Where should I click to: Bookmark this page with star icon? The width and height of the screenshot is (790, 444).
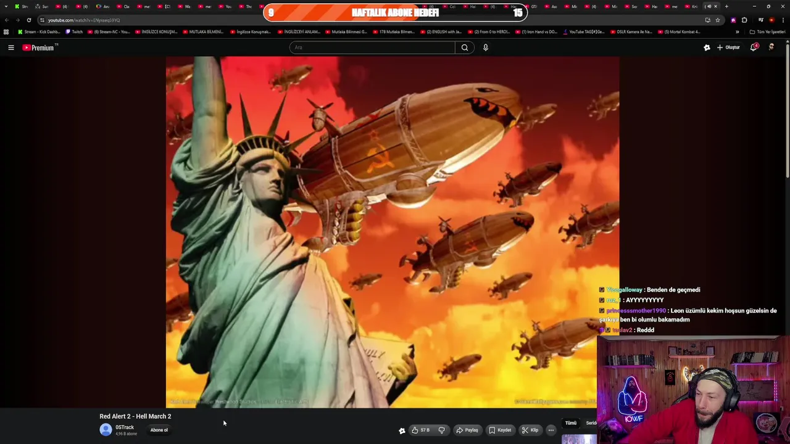[x=718, y=20]
